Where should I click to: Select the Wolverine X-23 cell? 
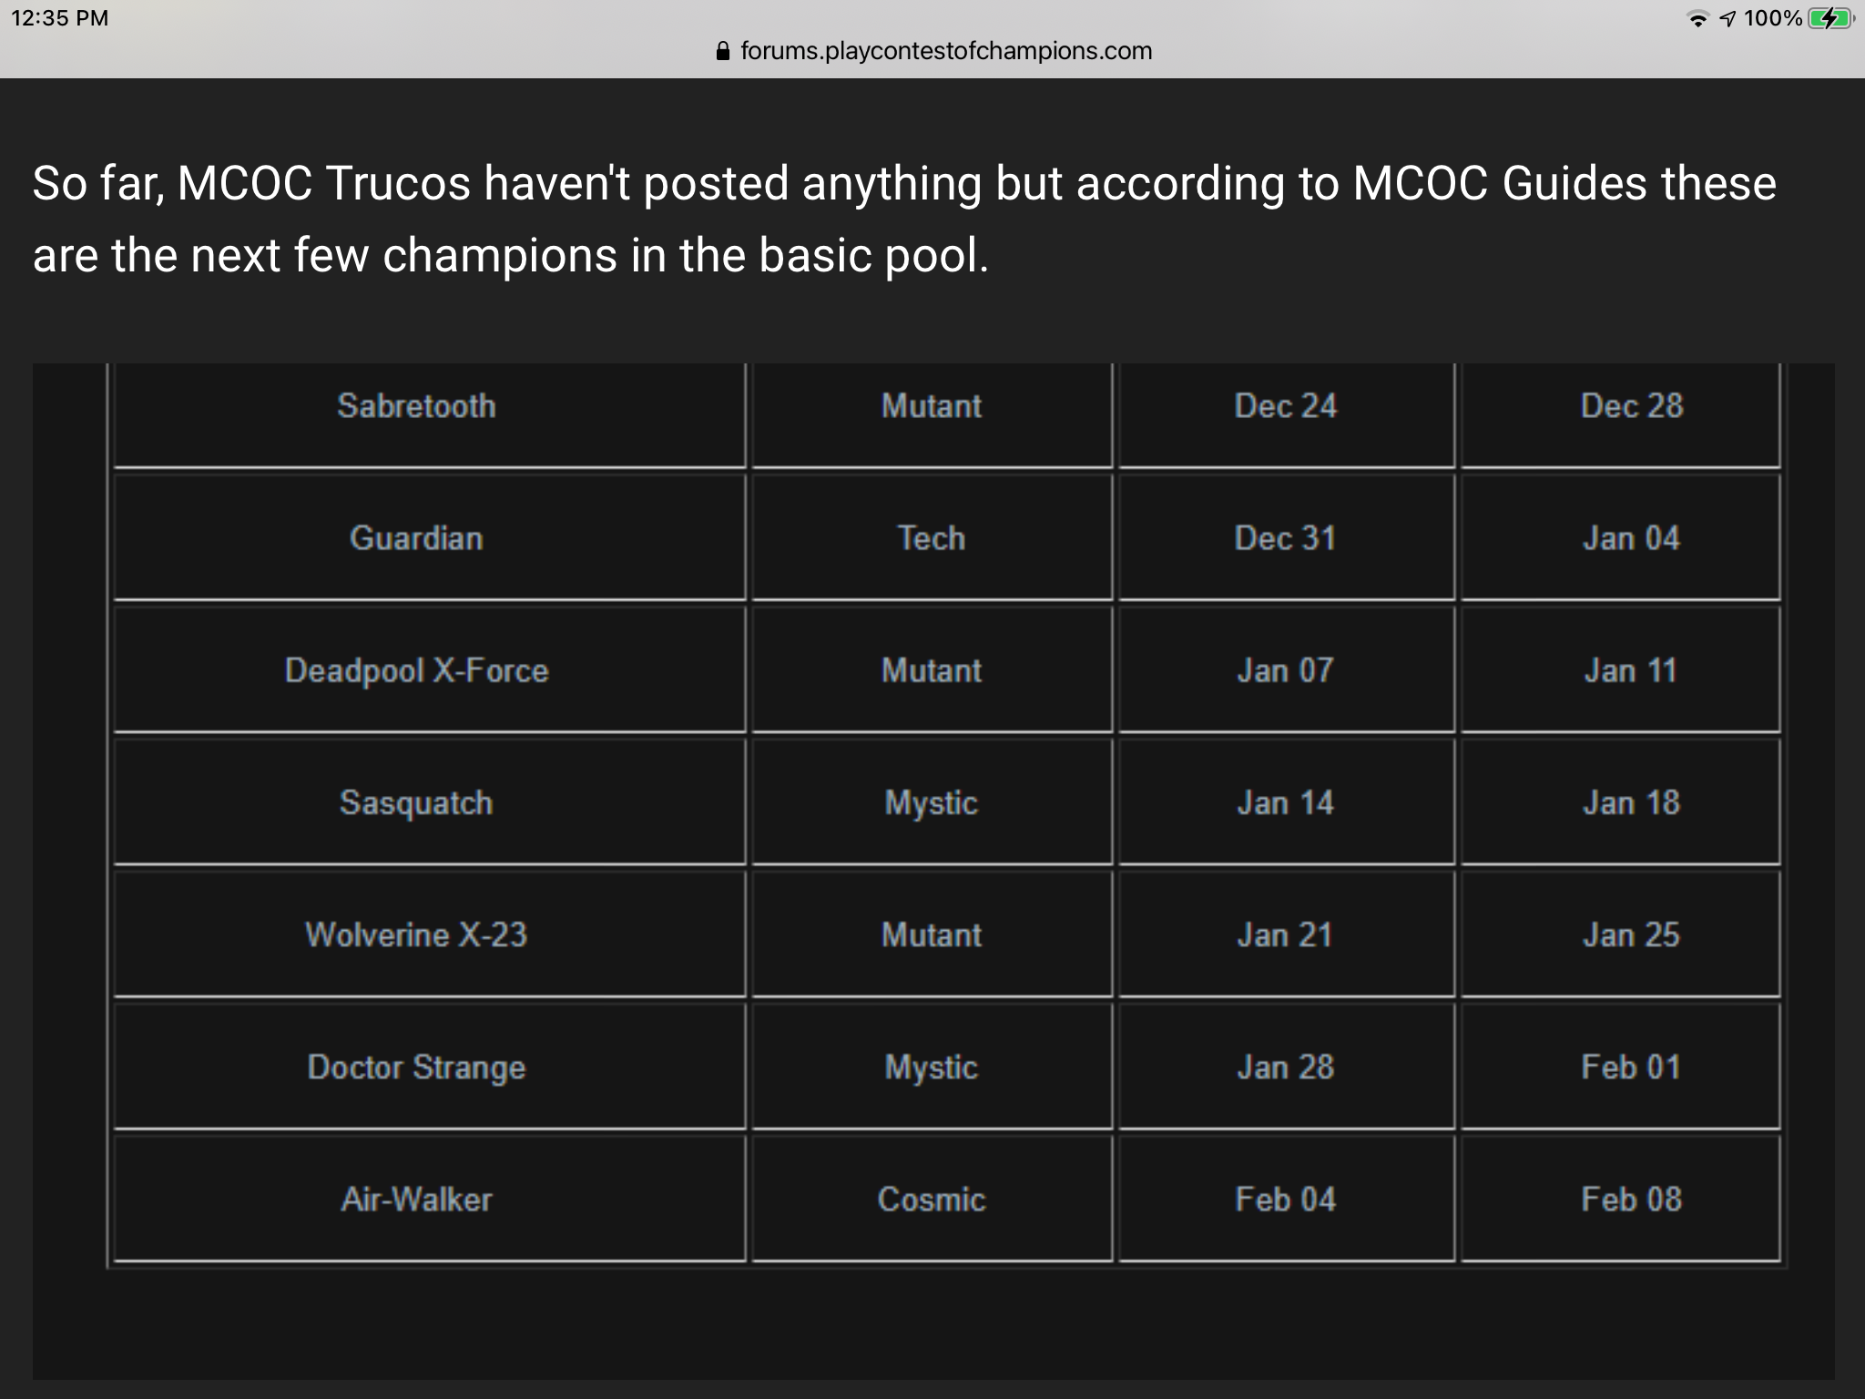click(430, 934)
